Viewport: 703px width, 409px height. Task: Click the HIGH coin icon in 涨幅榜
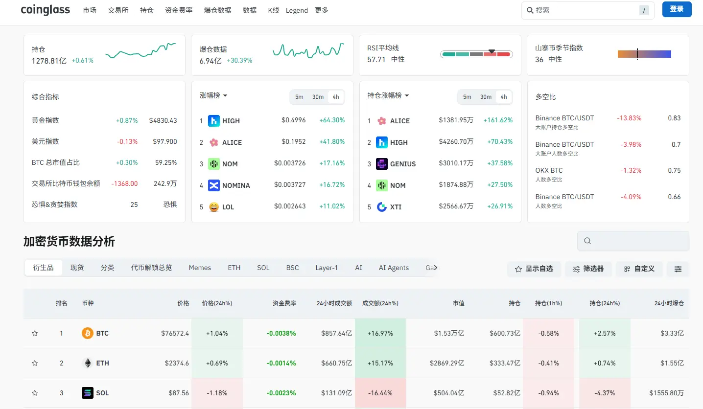214,121
